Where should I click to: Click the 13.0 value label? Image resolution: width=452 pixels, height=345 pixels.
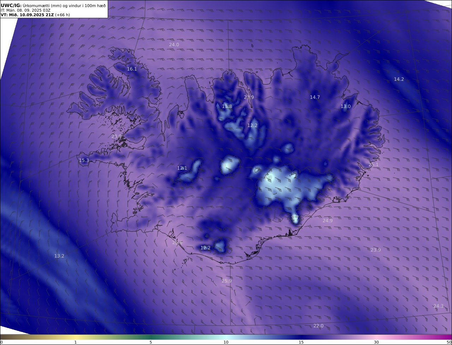345,106
